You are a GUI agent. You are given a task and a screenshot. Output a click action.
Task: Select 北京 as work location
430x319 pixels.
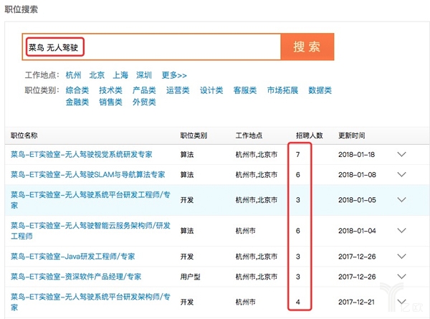(x=97, y=75)
